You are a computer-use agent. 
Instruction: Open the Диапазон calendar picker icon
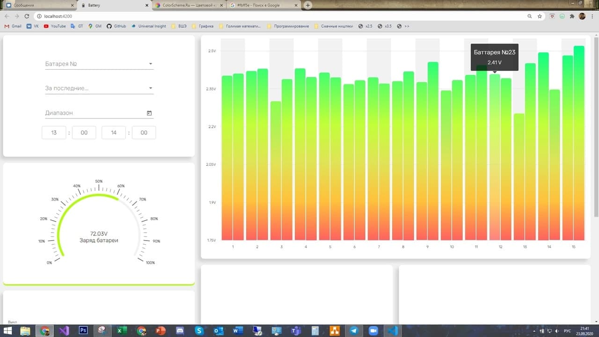click(x=149, y=113)
